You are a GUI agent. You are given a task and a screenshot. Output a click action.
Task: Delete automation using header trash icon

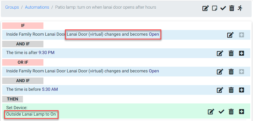point(232,8)
